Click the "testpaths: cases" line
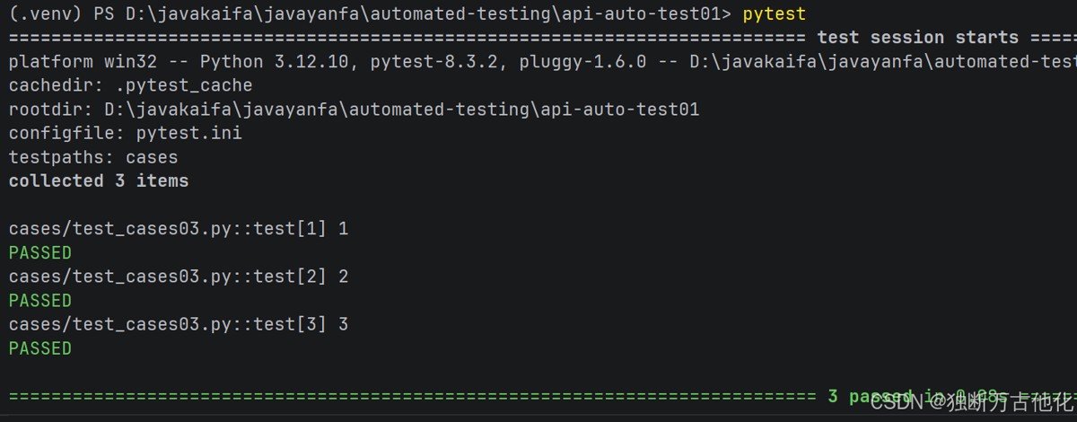This screenshot has height=422, width=1077. click(x=93, y=157)
